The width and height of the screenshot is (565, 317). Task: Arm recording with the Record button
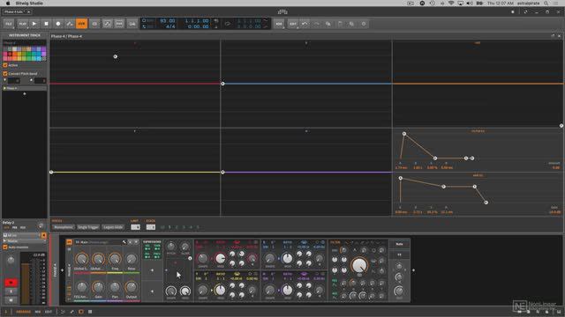(58, 24)
